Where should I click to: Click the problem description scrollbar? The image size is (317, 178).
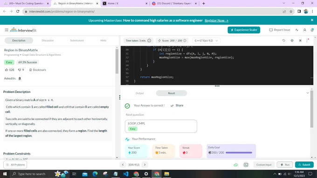point(117,61)
